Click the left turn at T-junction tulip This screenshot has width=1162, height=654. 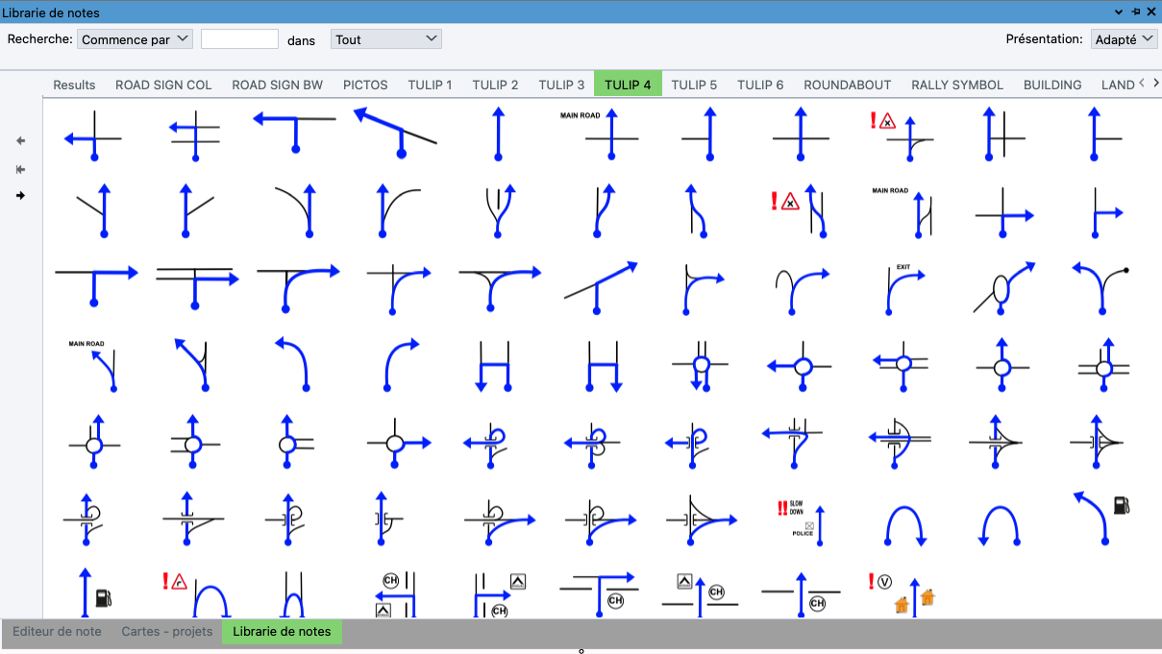(x=294, y=131)
